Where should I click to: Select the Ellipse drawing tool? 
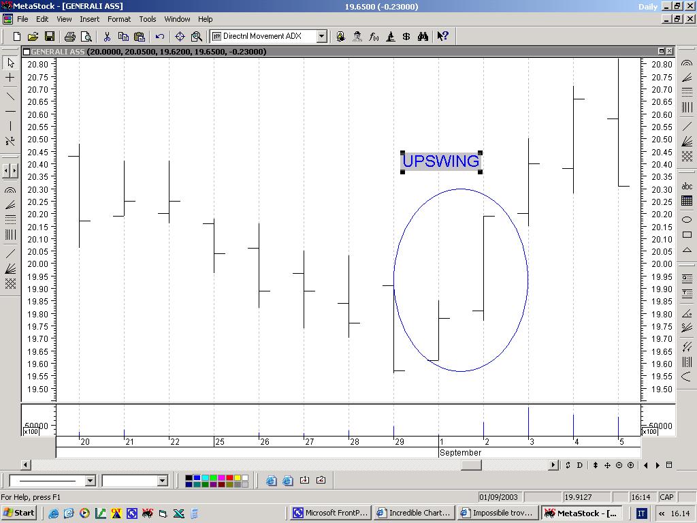pyautogui.click(x=687, y=219)
